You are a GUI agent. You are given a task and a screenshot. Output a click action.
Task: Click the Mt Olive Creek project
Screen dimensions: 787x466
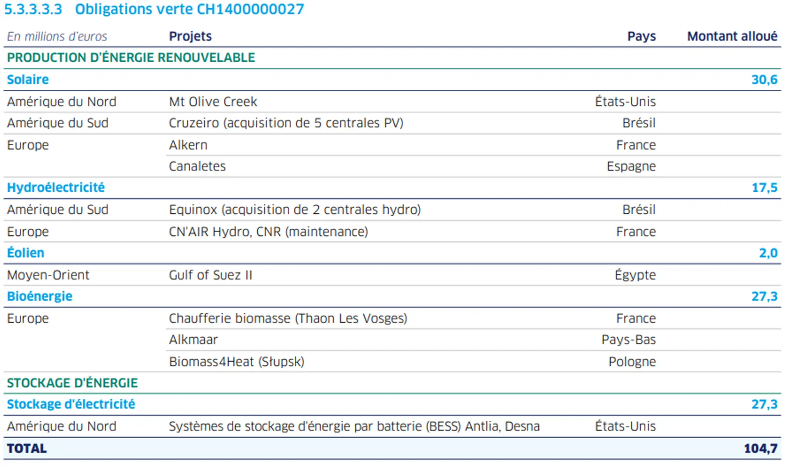coord(213,102)
